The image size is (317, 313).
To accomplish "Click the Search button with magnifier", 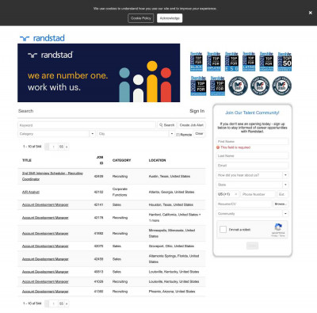I will [x=166, y=125].
